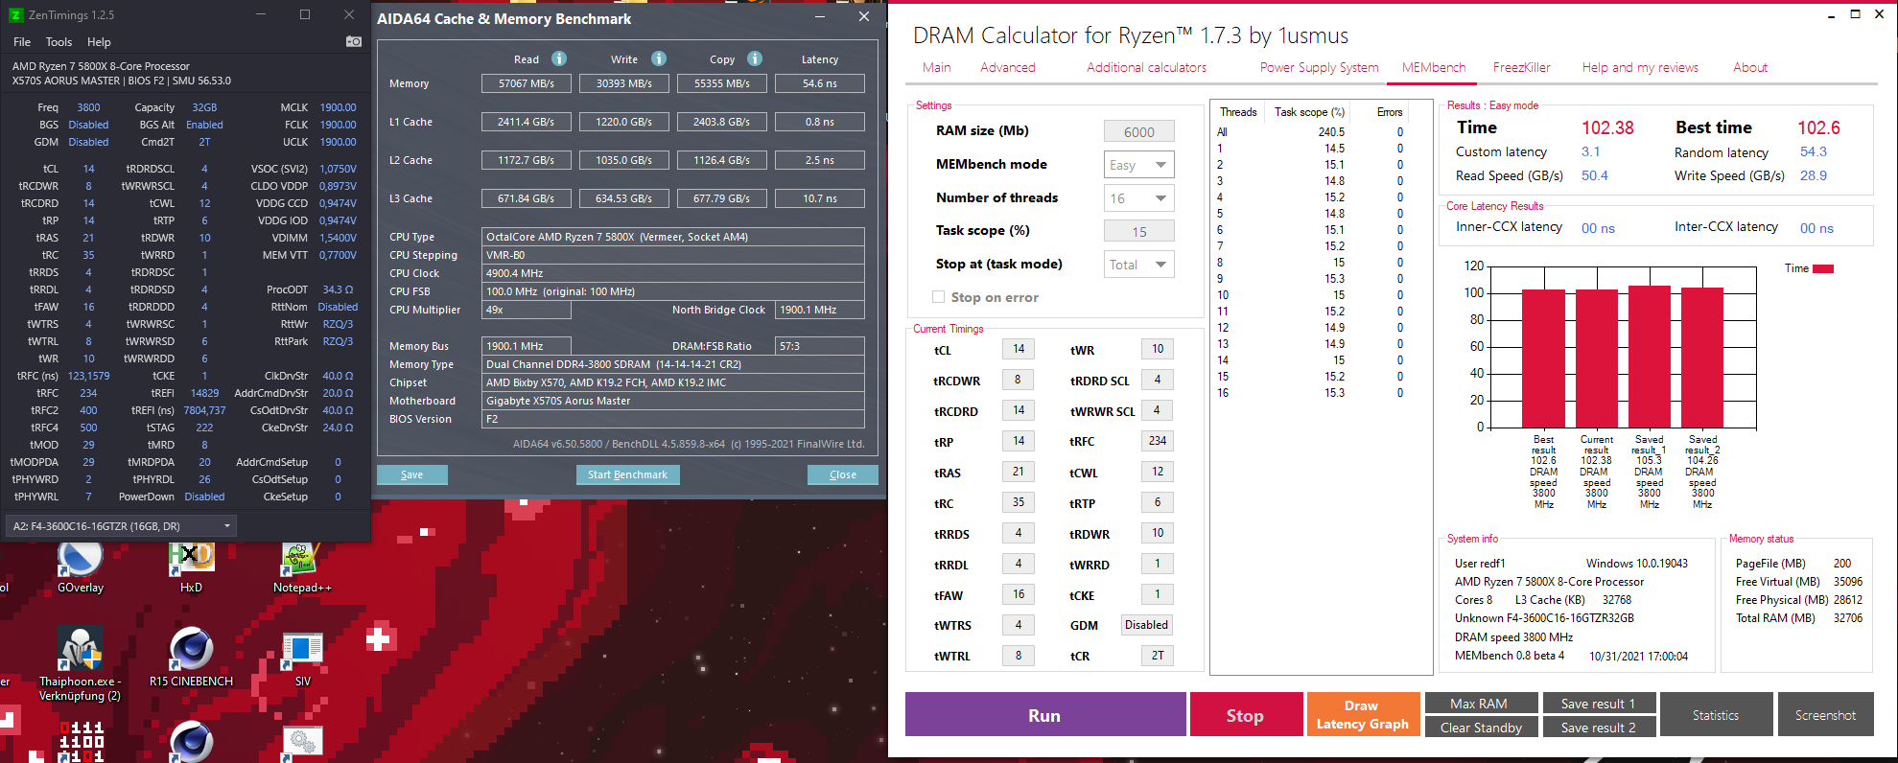Click Save result 1 button
Image resolution: width=1898 pixels, height=763 pixels.
(1599, 704)
